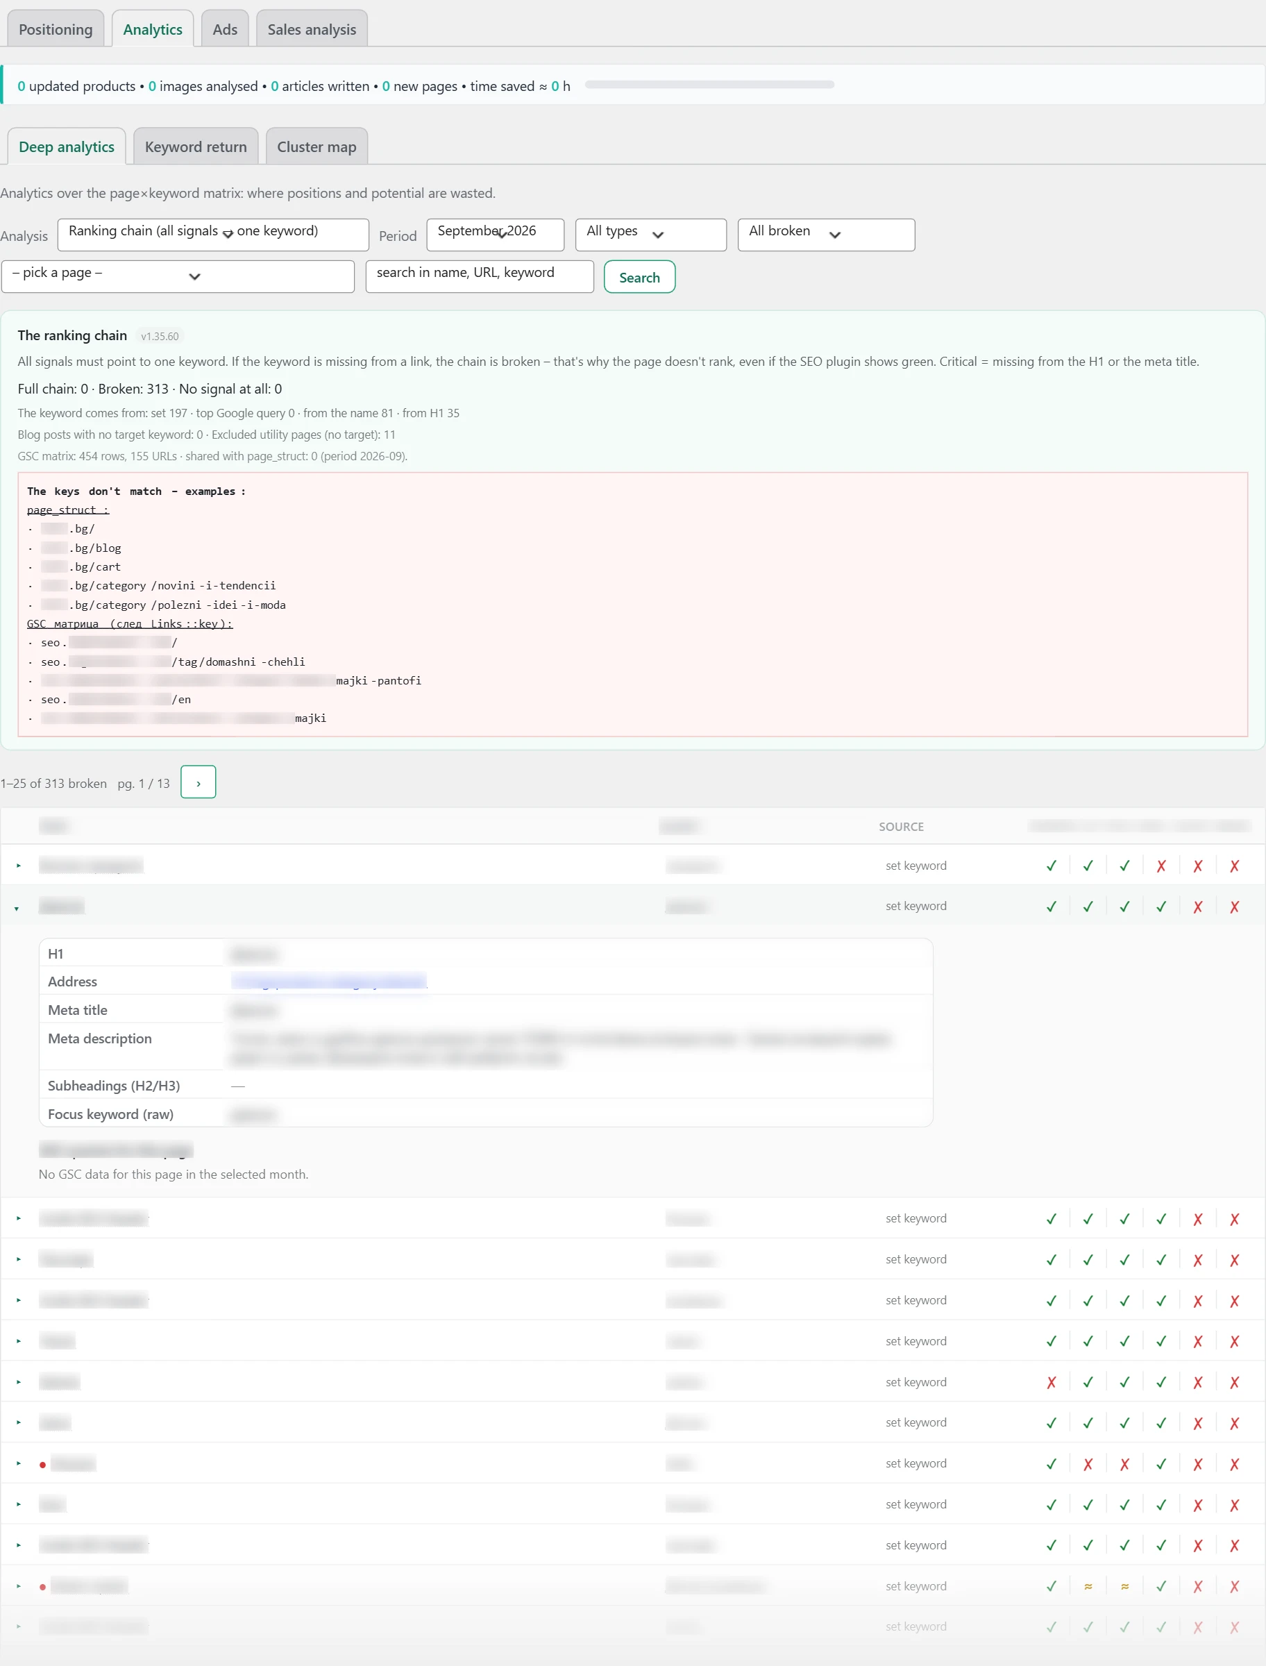The height and width of the screenshot is (1666, 1266).
Task: Switch to Keyword return subtab
Action: coord(195,146)
